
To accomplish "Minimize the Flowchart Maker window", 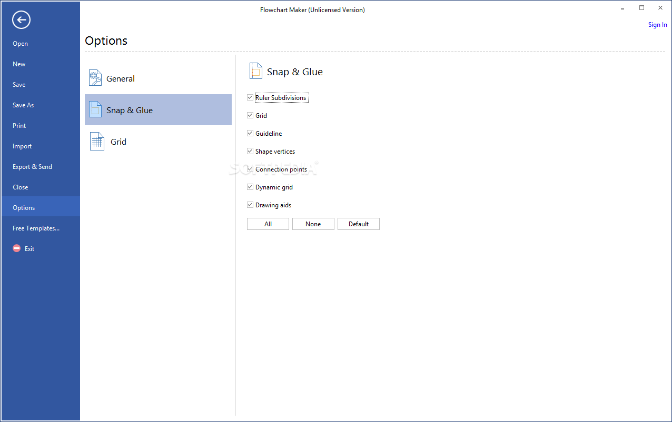I will 623,8.
